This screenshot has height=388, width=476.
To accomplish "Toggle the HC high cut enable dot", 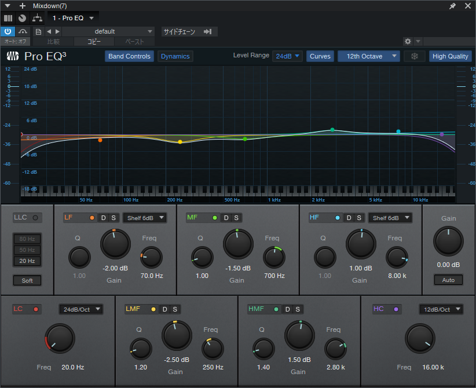I will point(396,309).
